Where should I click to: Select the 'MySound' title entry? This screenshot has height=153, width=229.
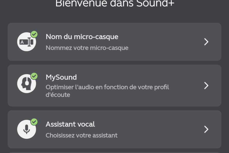(x=61, y=77)
